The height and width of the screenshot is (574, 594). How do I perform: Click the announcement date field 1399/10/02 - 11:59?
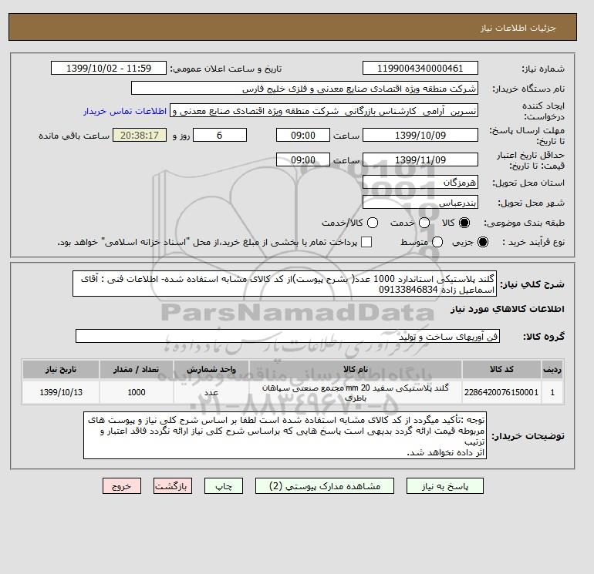coord(109,68)
